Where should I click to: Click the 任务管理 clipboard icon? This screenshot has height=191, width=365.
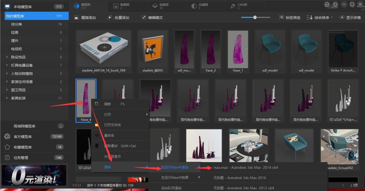click(x=8, y=157)
